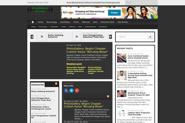This screenshot has height=123, width=185.
Task: Open Fitnes in the main navigation
Action: click(76, 22)
